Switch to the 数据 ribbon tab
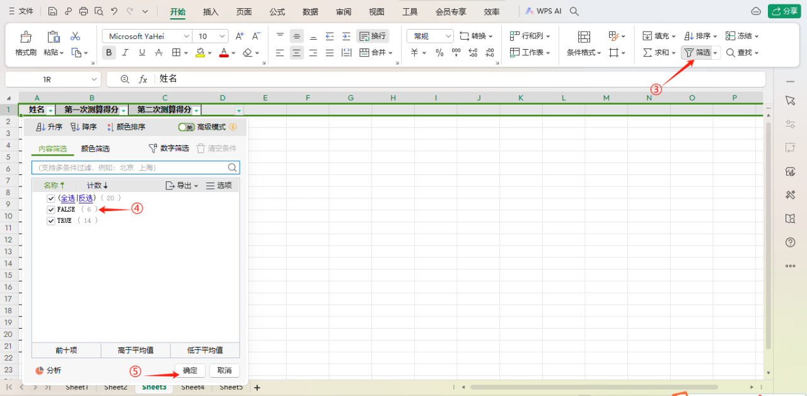Image resolution: width=807 pixels, height=396 pixels. (310, 12)
